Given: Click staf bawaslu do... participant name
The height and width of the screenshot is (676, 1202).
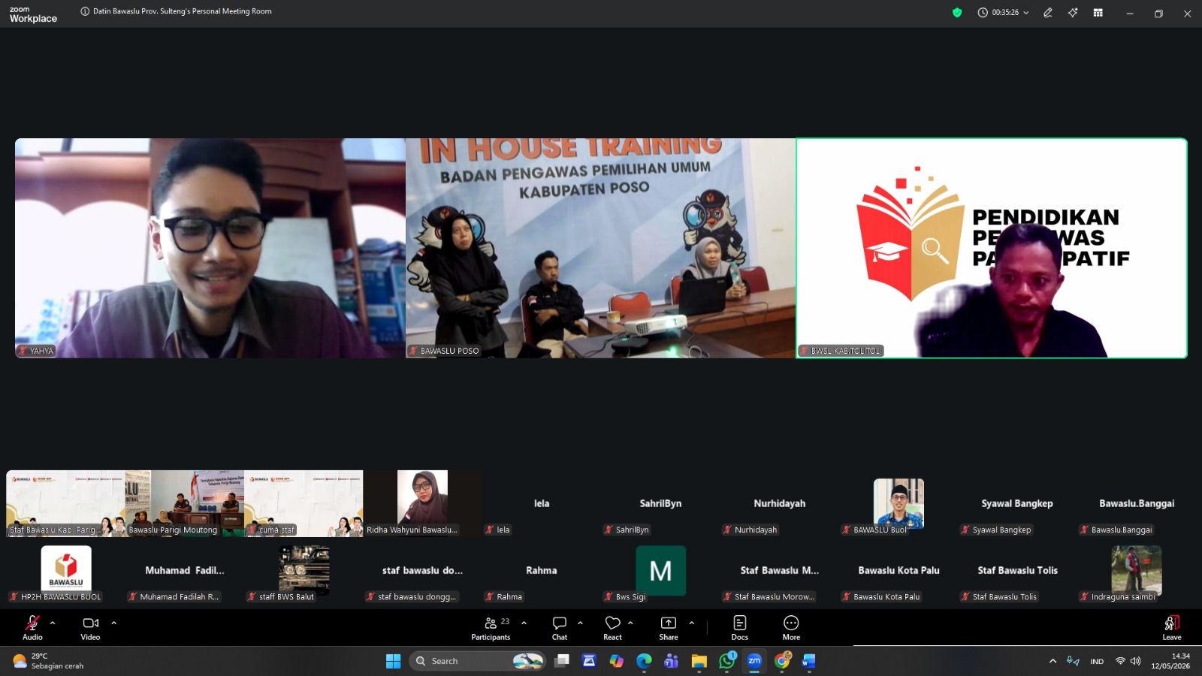Looking at the screenshot, I should (423, 570).
